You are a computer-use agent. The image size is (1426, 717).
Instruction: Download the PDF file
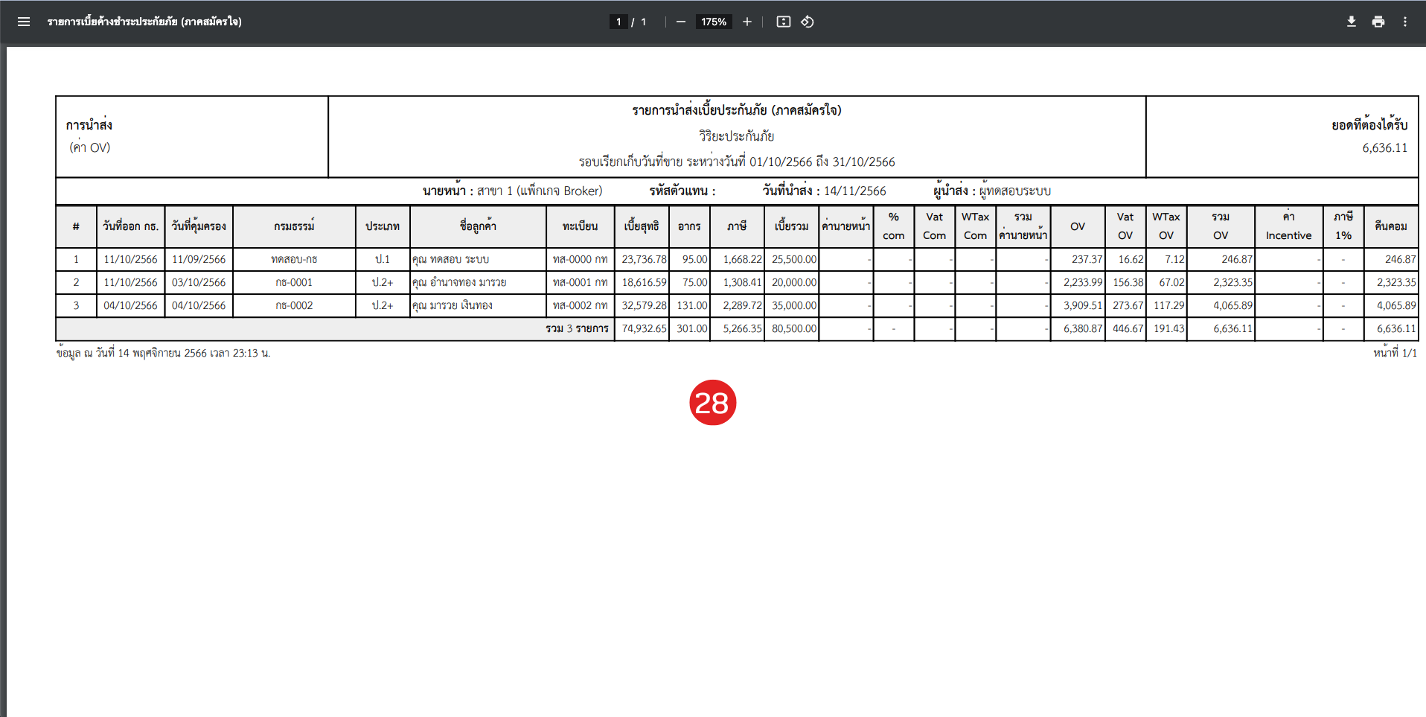point(1352,22)
